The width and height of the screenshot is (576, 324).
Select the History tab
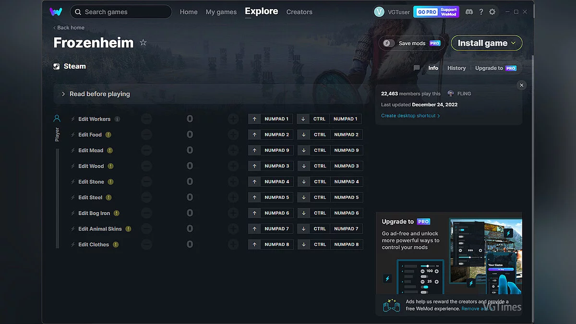(456, 68)
